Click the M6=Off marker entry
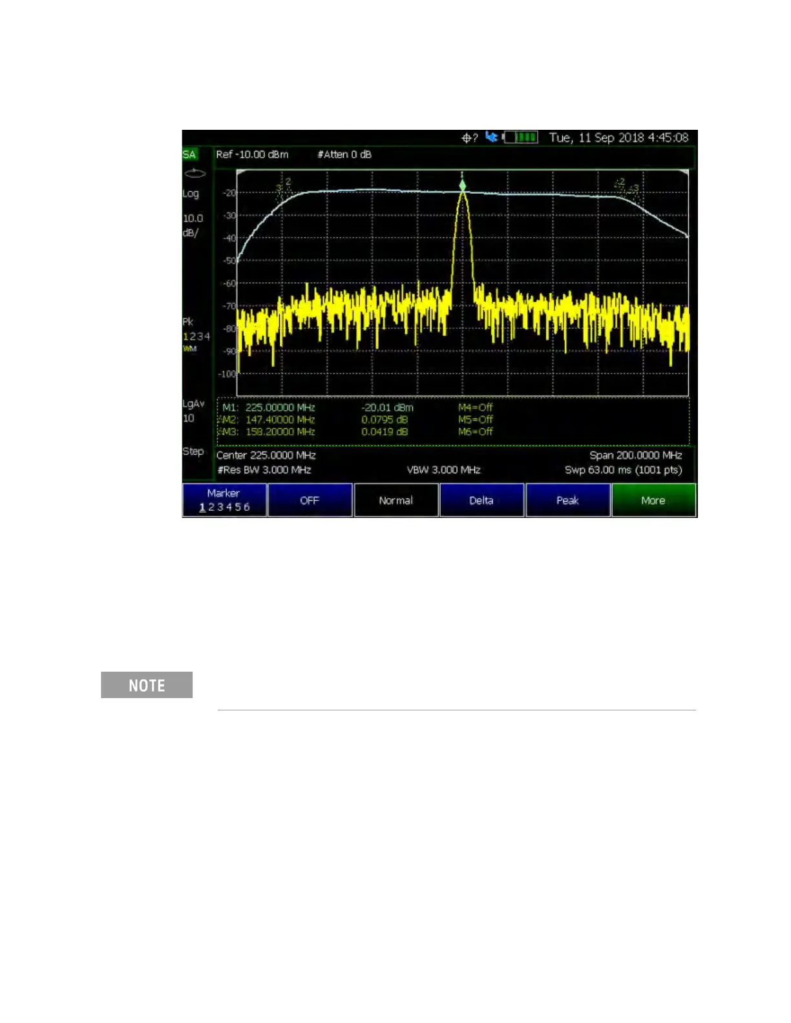Screen dimensions: 791x1023 (x=476, y=431)
